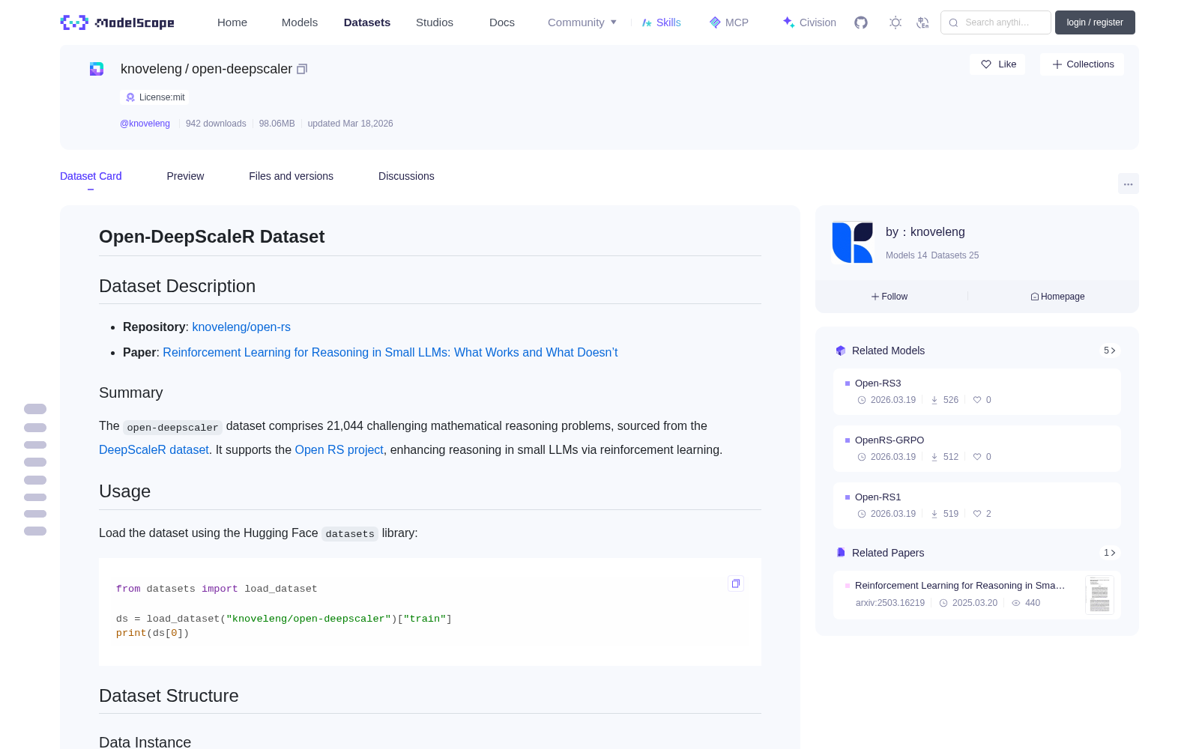This screenshot has width=1199, height=749.
Task: Click the login / register button
Action: point(1095,22)
